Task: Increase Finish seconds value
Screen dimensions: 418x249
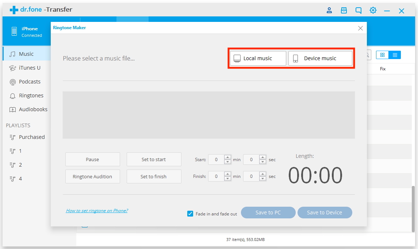Action: coord(262,174)
